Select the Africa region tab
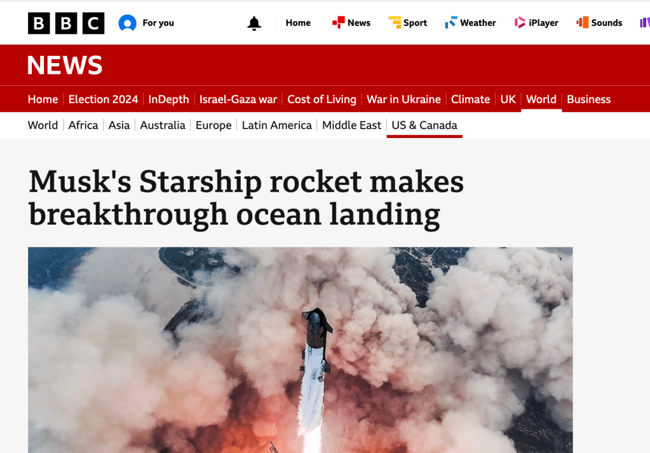650x453 pixels. tap(83, 125)
